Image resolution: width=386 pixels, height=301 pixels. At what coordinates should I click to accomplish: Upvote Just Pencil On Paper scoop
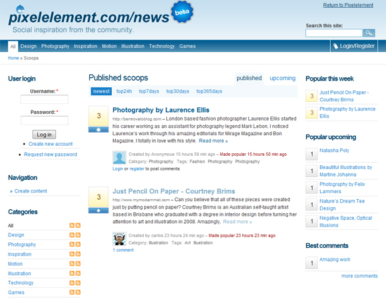tap(98, 210)
